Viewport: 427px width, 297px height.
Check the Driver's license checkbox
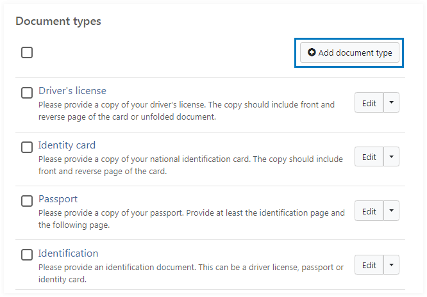(27, 93)
